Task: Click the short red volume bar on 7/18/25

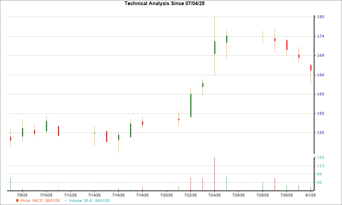Action: [143, 189]
